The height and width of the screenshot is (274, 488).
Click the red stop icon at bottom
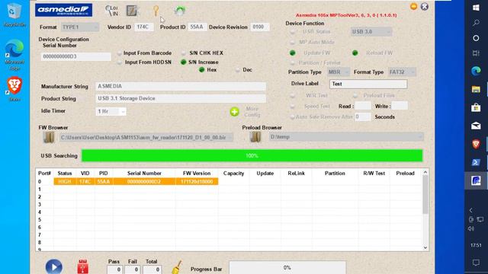pos(83,266)
